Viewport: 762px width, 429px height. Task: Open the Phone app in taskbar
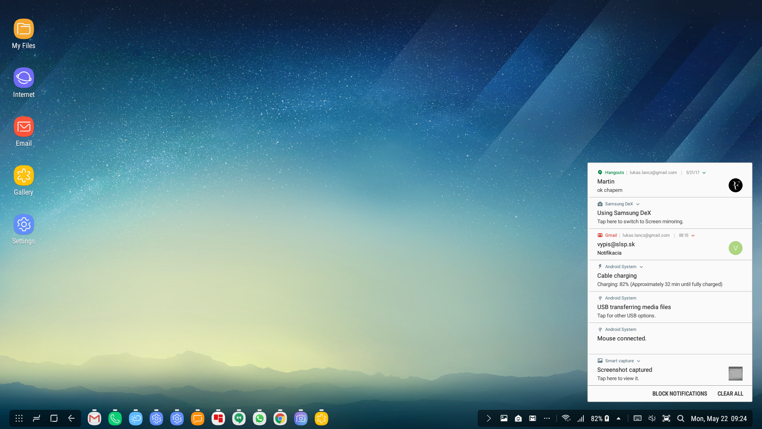(x=115, y=418)
